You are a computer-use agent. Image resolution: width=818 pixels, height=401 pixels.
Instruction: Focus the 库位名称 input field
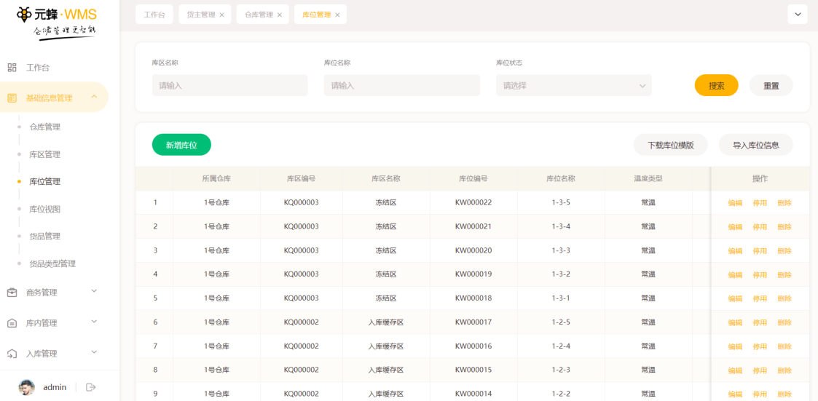click(401, 86)
